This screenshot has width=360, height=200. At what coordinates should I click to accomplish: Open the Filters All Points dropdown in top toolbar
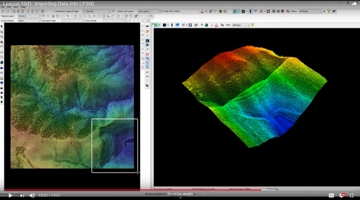click(310, 11)
